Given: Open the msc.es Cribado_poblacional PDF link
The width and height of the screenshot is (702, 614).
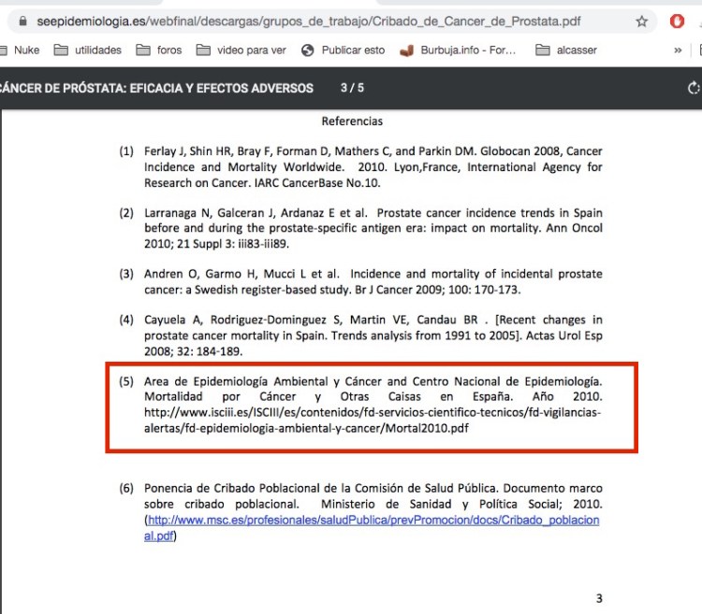Looking at the screenshot, I should coord(373,528).
